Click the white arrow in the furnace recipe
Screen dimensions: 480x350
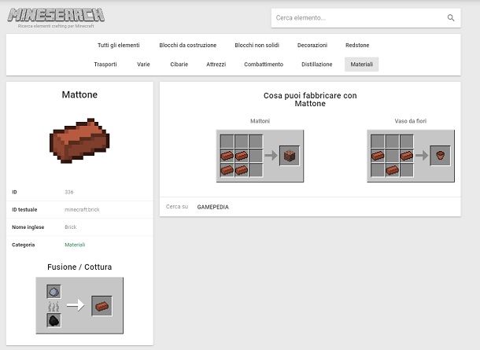click(76, 305)
